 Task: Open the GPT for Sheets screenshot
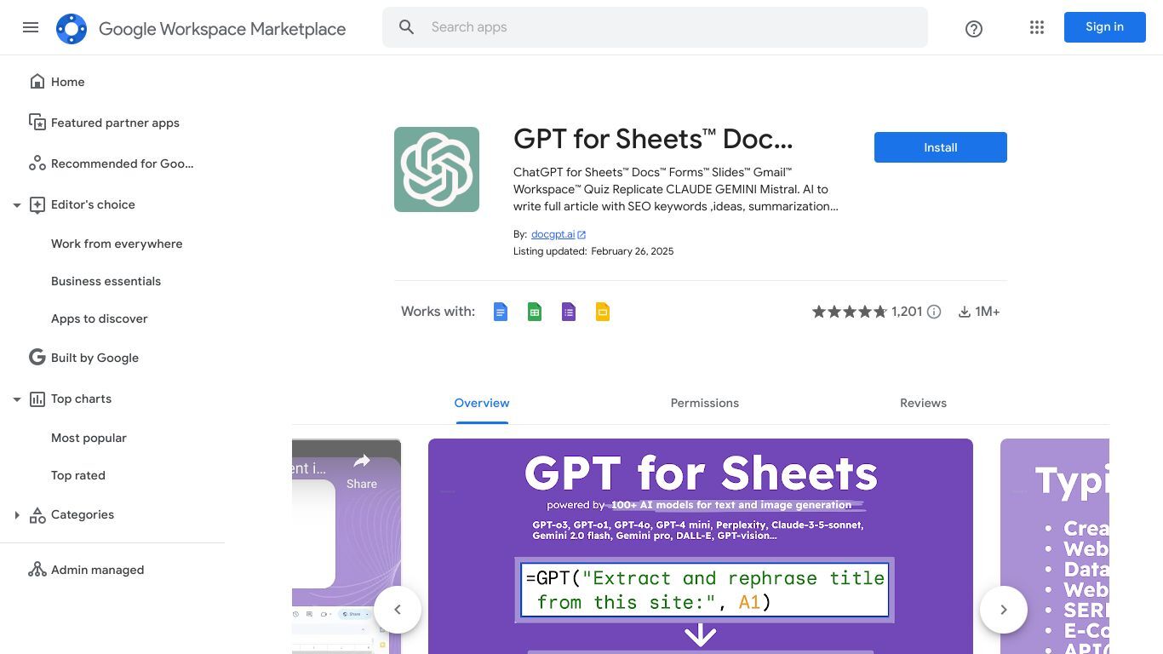click(701, 547)
